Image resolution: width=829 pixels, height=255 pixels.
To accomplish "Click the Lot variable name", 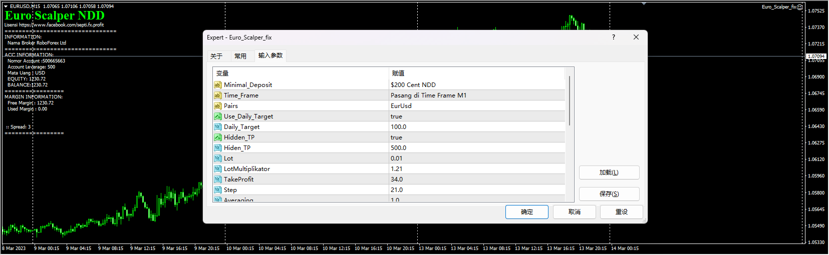I will [x=228, y=158].
